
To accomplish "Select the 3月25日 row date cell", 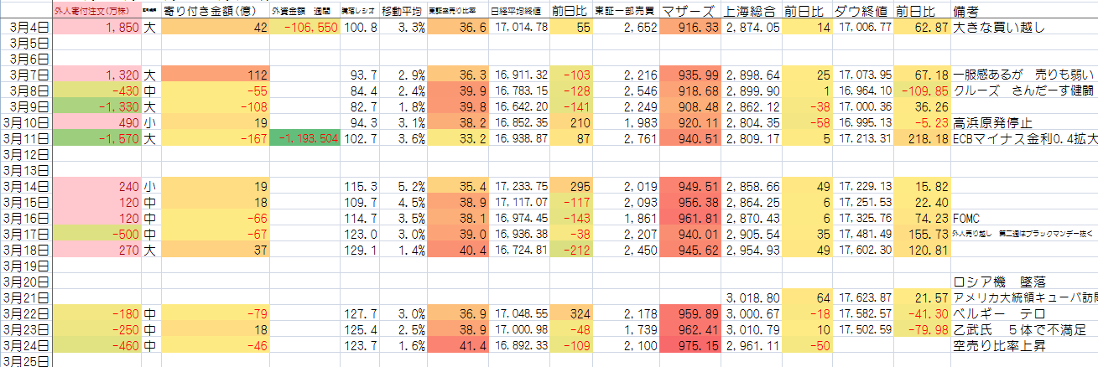I will click(x=26, y=361).
